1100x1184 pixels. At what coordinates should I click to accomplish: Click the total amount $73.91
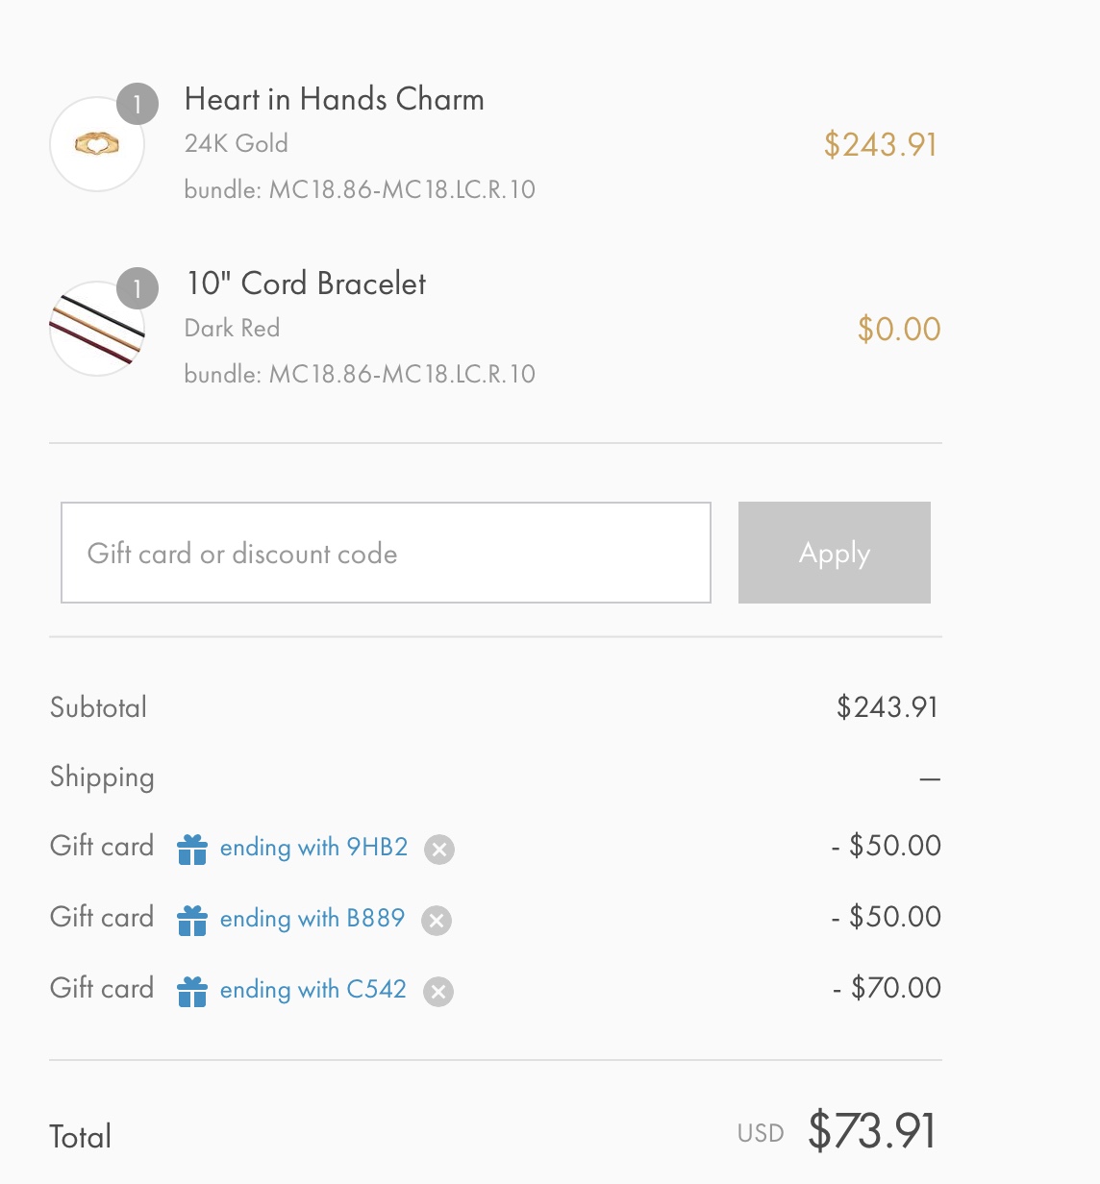click(x=872, y=1130)
